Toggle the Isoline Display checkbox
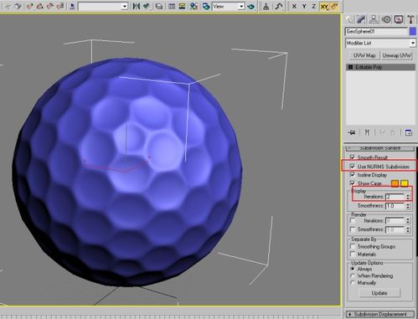 pyautogui.click(x=353, y=175)
